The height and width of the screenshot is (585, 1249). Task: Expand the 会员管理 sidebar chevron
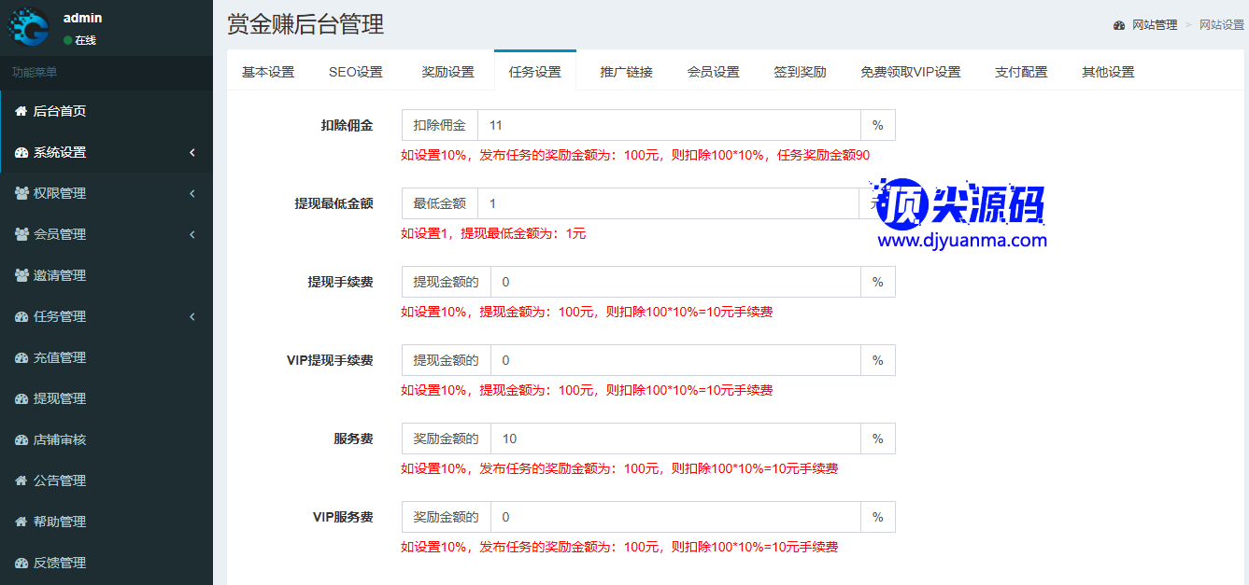click(x=192, y=234)
